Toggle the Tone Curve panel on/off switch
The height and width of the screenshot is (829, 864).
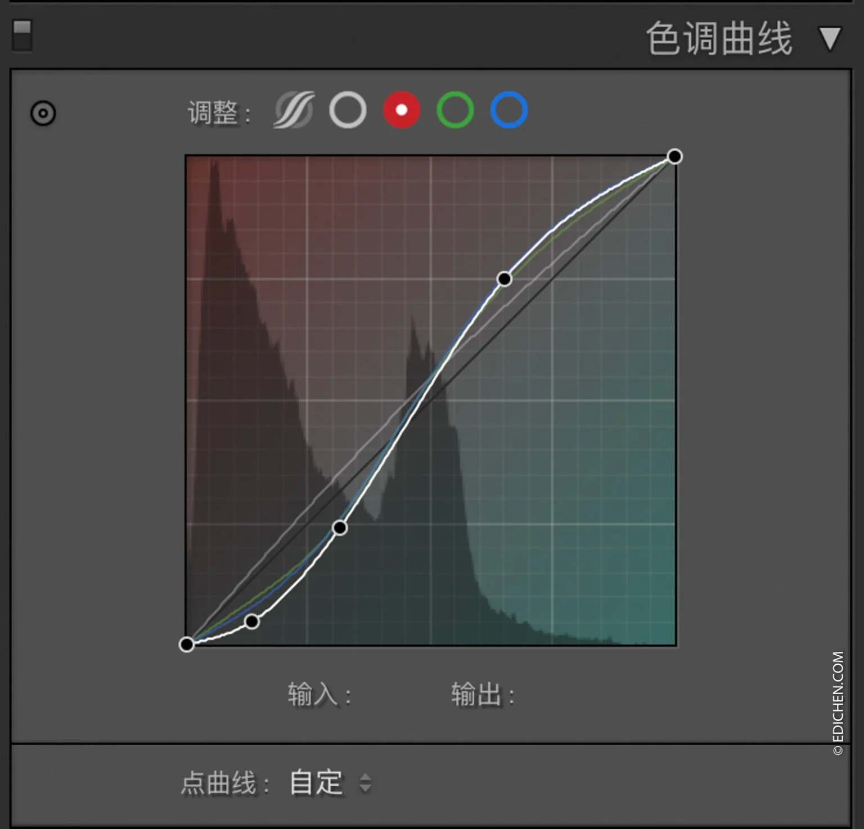tap(22, 35)
